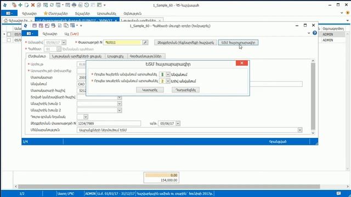The image size is (351, 197).
Task: Open the Այլ (Նոր) menu in document window
Action: (x=72, y=34)
